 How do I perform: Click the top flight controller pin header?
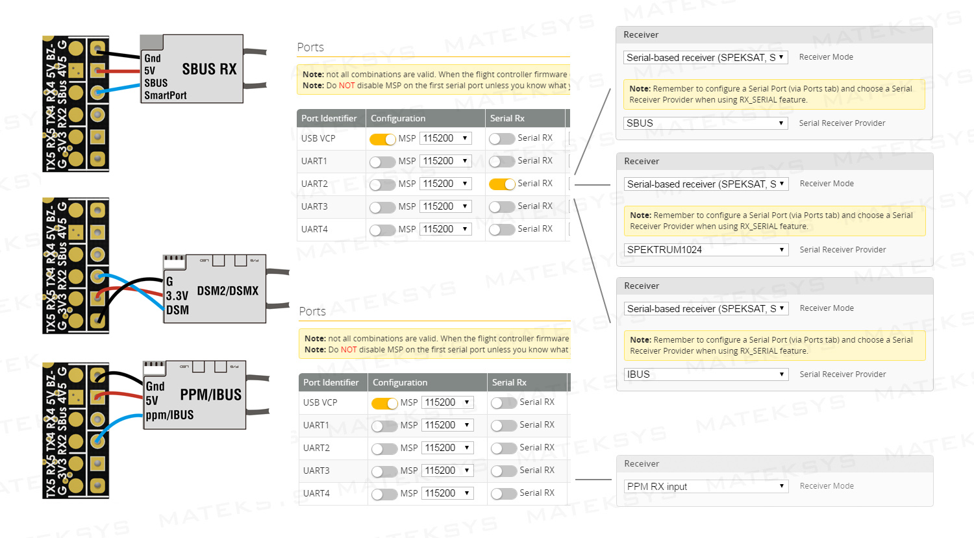coord(75,104)
